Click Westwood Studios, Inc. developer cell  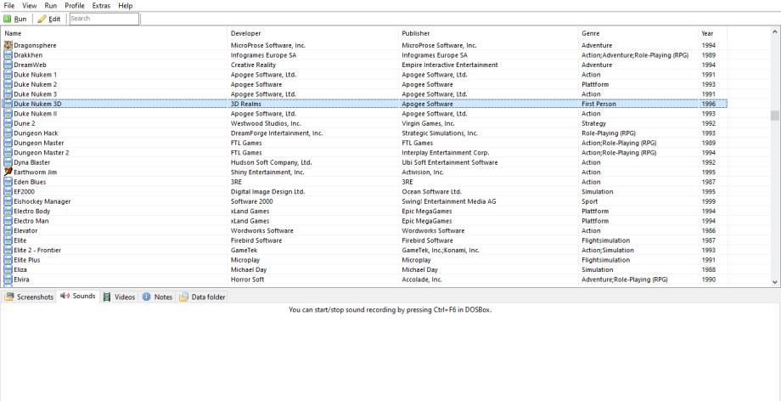click(x=266, y=123)
